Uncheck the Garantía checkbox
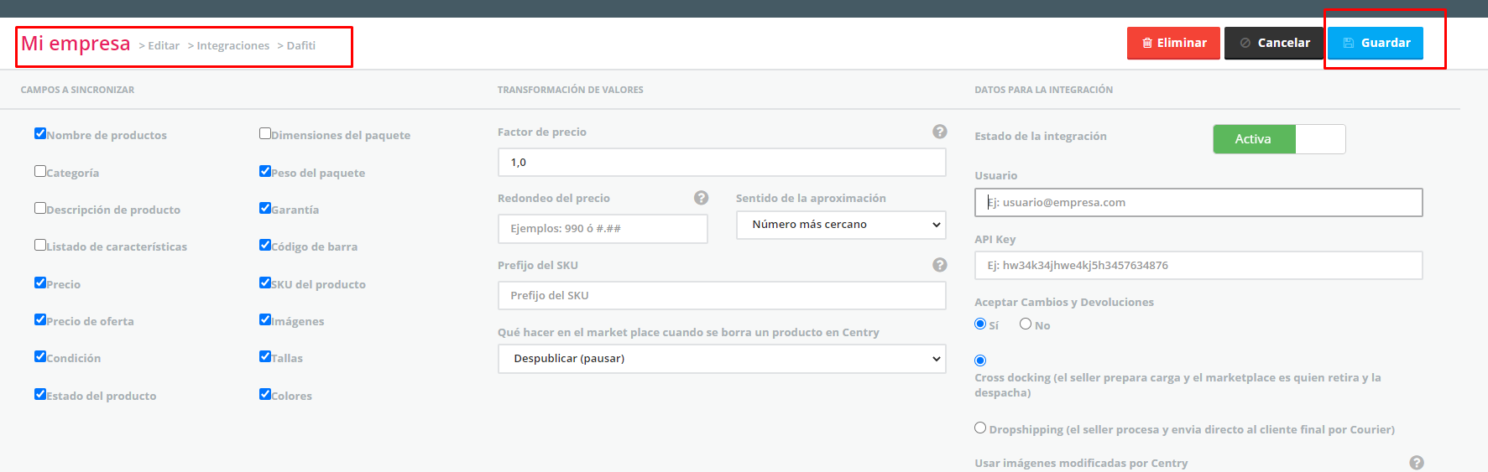This screenshot has width=1488, height=472. [265, 208]
